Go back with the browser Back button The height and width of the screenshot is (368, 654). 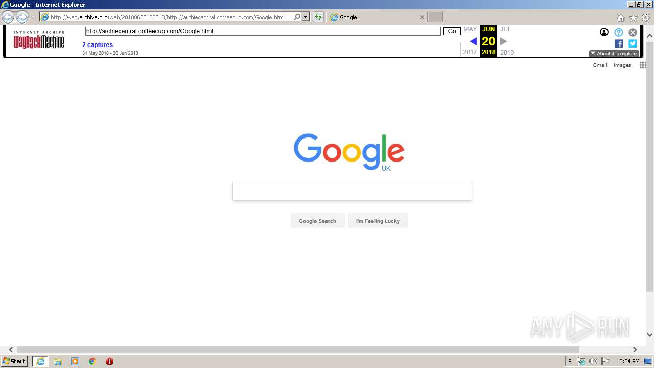8,17
